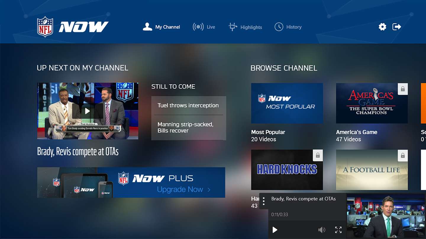Click the lock icon on Hard Knocks
Viewport: 426px width, 239px height.
point(318,155)
